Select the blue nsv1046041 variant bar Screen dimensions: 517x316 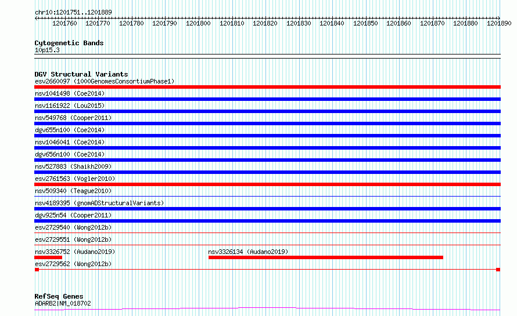267,148
